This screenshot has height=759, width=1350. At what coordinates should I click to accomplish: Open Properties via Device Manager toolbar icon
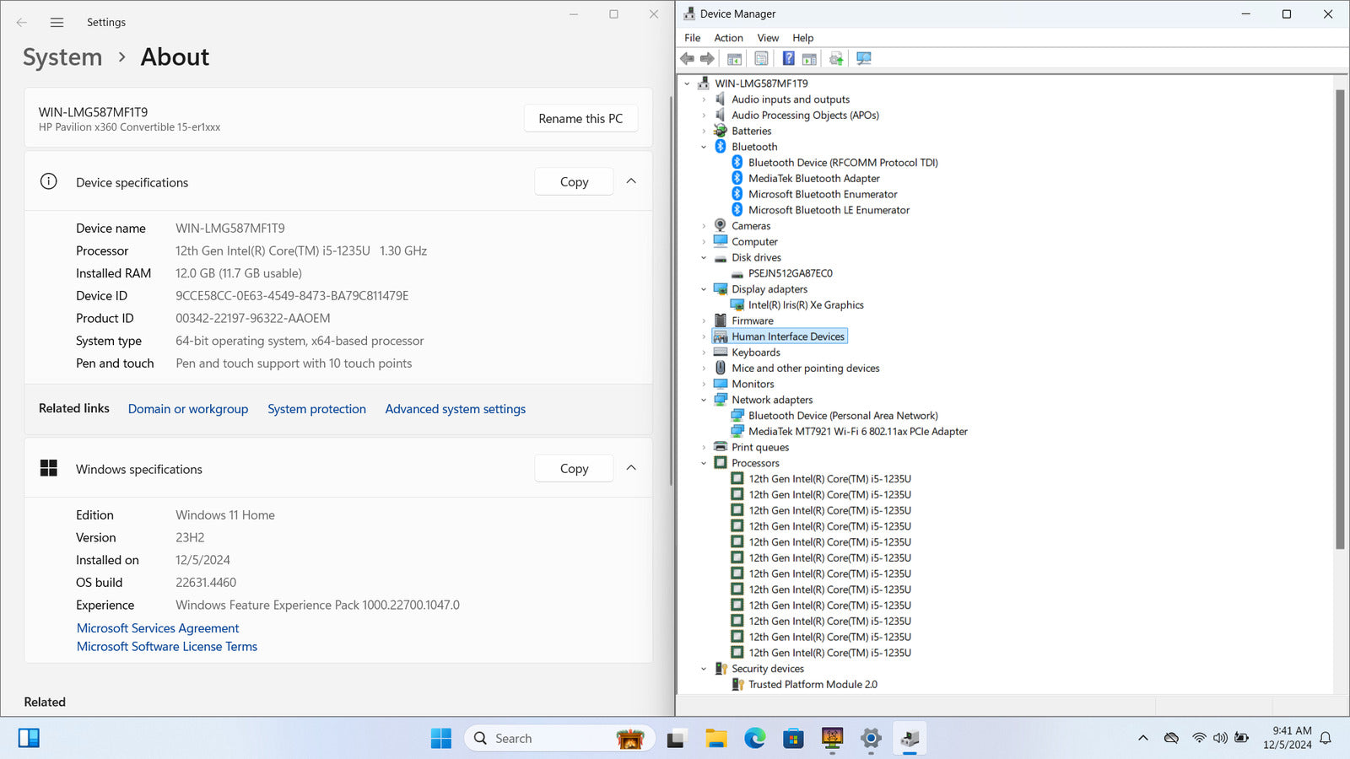(x=761, y=58)
